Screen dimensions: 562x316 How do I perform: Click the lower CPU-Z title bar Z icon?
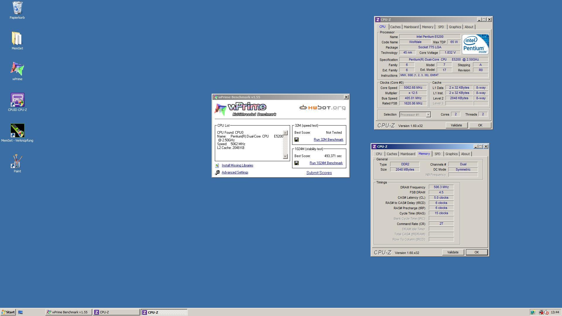coord(374,147)
